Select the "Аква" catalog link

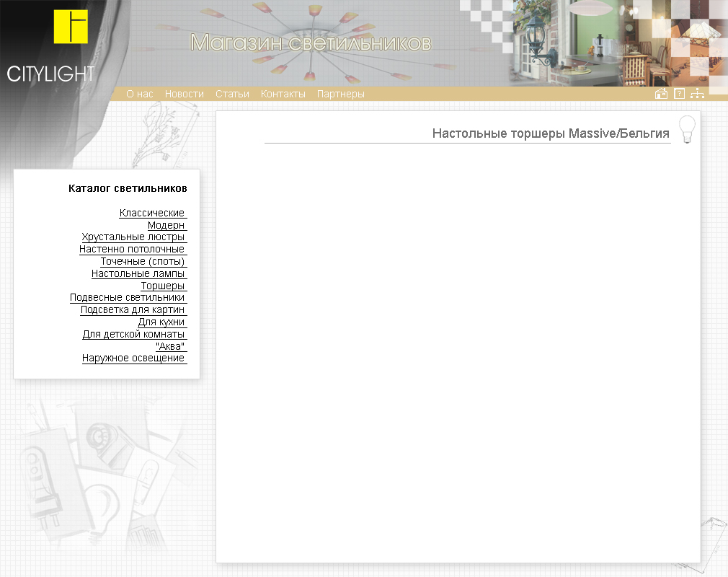(170, 346)
